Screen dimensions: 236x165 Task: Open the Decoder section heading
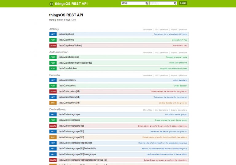tap(55, 75)
